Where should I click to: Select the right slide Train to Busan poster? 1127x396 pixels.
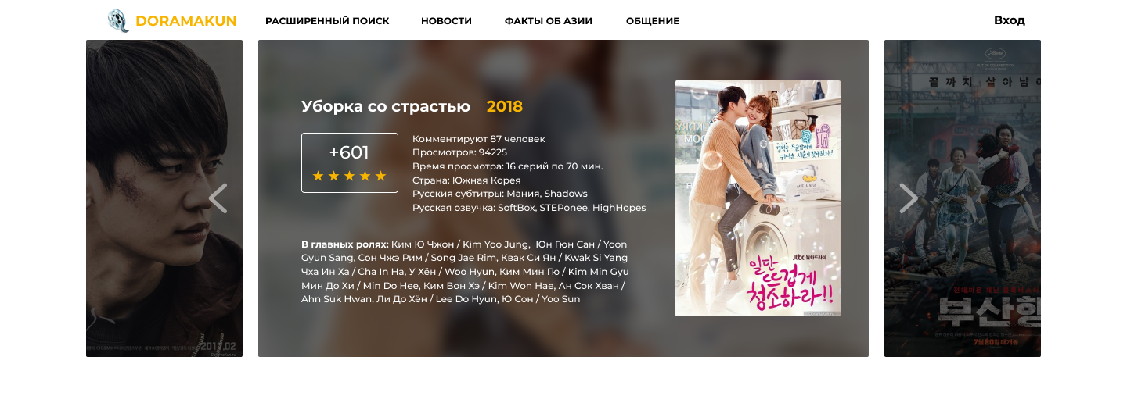(963, 198)
